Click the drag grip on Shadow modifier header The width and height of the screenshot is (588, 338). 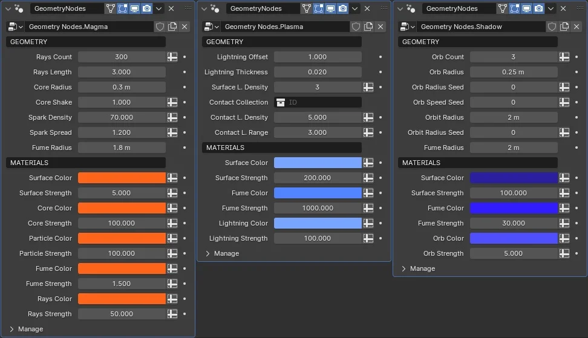tap(579, 8)
